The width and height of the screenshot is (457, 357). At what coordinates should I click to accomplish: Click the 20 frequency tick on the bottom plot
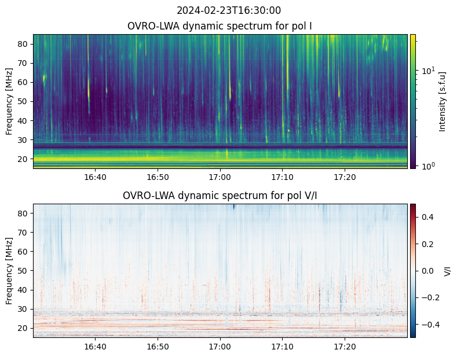pyautogui.click(x=24, y=327)
